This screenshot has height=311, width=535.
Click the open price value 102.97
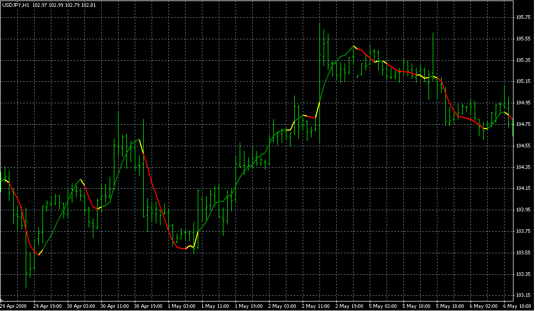[x=39, y=5]
